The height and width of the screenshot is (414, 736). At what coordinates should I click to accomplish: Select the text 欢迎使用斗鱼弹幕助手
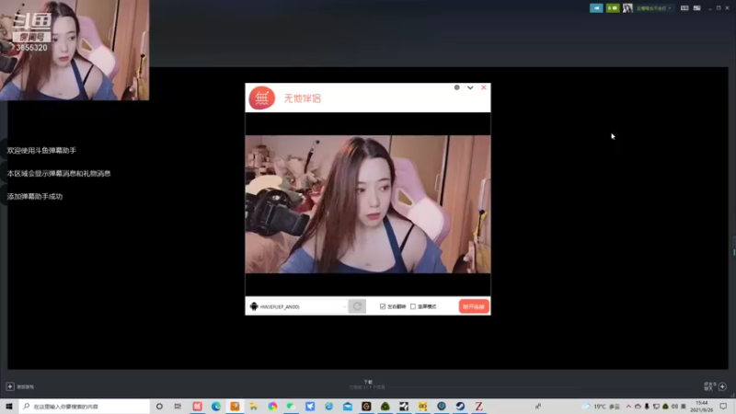point(41,151)
